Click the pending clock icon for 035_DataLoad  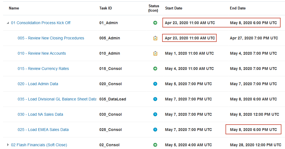[155, 99]
